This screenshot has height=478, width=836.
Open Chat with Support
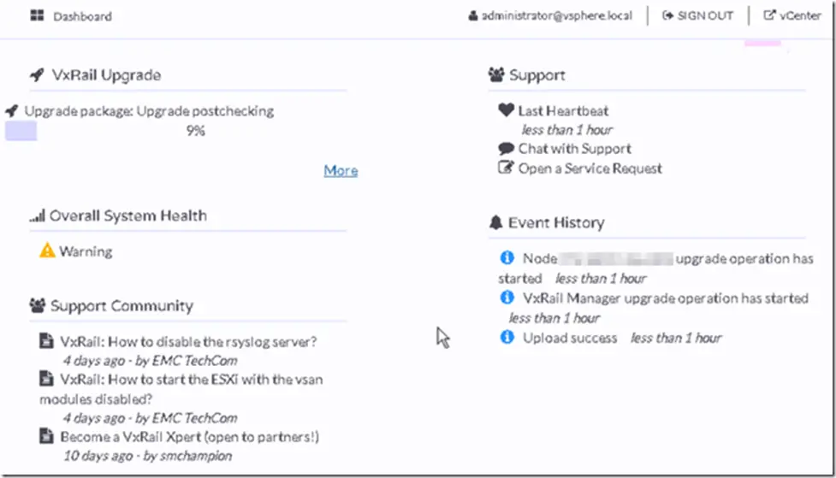(x=575, y=149)
